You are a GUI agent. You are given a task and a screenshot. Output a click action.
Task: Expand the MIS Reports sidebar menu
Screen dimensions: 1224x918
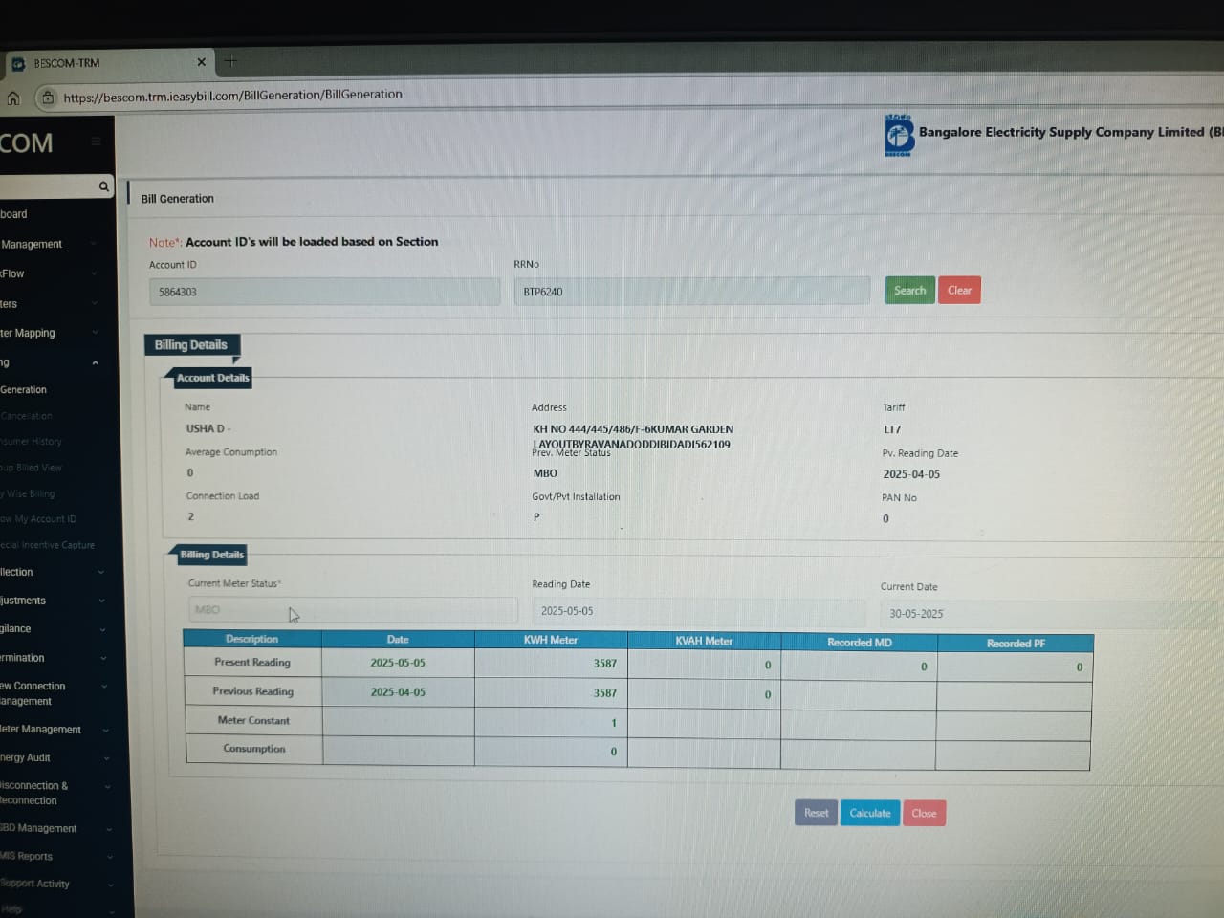55,856
